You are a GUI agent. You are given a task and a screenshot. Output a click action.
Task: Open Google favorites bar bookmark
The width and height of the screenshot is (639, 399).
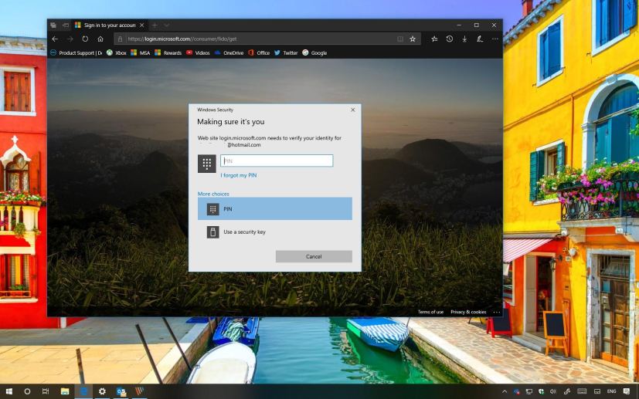click(314, 53)
